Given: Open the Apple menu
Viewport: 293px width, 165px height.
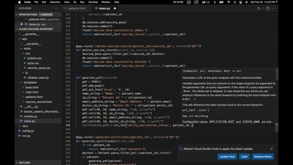Looking at the screenshot, I should pyautogui.click(x=19, y=2).
